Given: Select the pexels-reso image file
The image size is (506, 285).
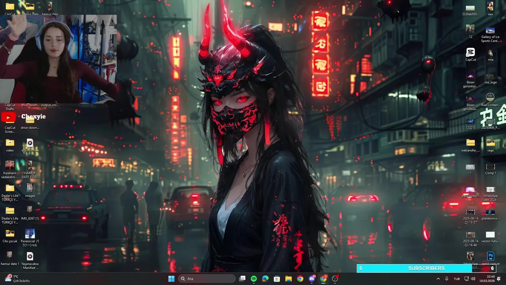Looking at the screenshot, I should tap(470, 192).
